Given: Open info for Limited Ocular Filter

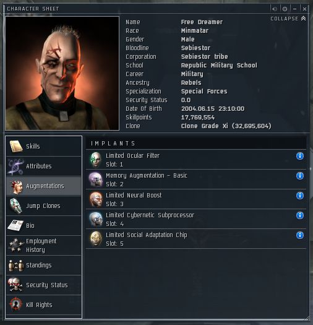Looking at the screenshot, I should point(300,156).
